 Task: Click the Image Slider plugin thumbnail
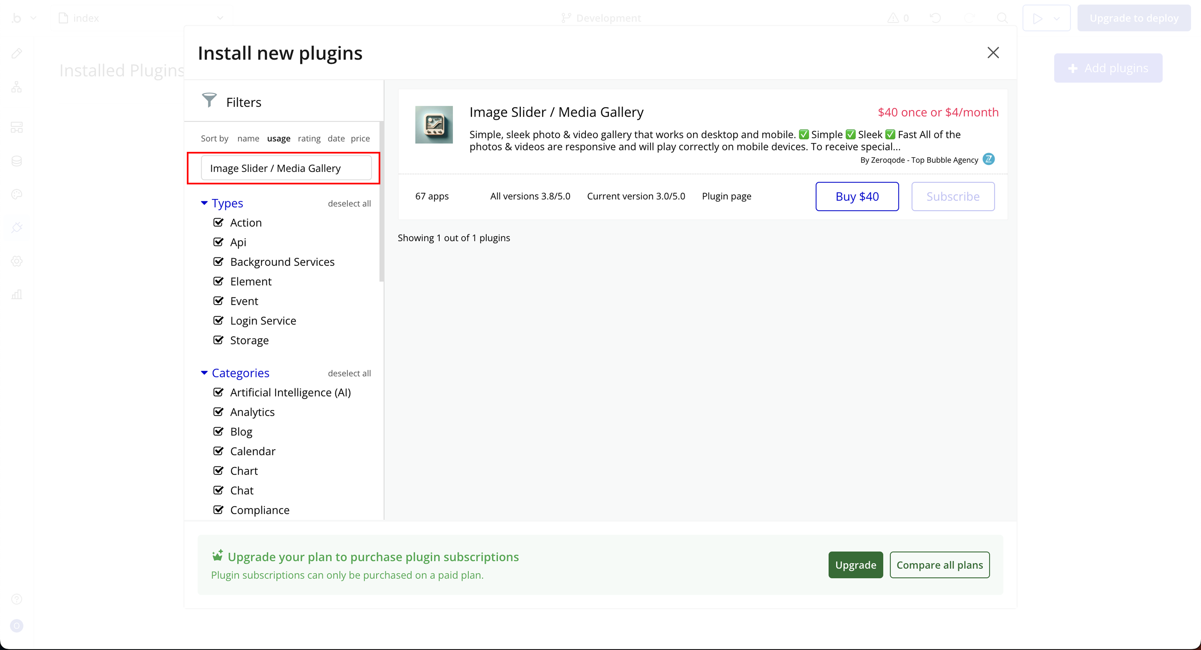434,125
